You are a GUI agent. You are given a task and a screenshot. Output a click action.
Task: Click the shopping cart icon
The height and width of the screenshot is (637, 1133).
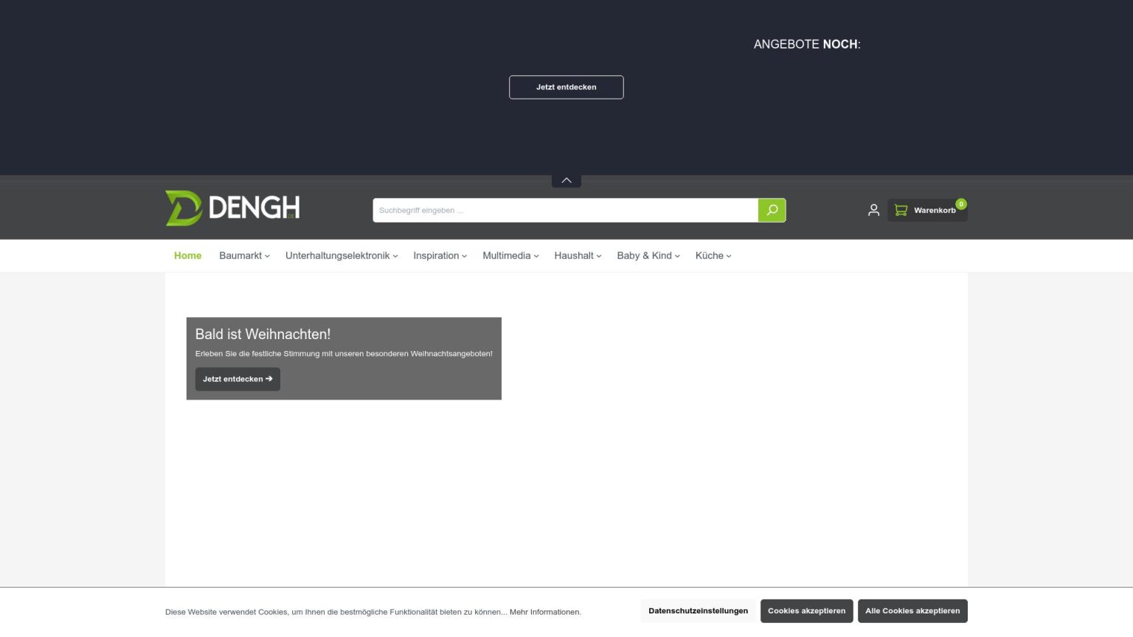pos(901,210)
